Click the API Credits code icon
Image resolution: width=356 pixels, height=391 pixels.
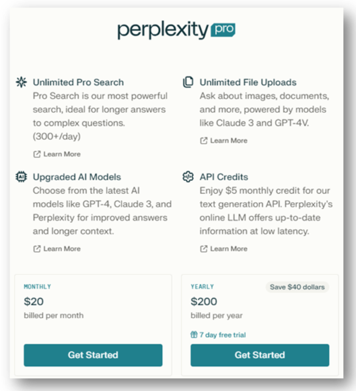click(x=188, y=177)
